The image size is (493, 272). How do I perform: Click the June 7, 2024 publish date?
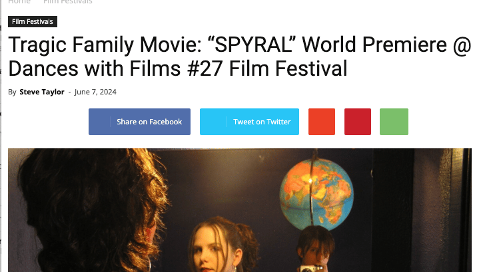[x=95, y=92]
